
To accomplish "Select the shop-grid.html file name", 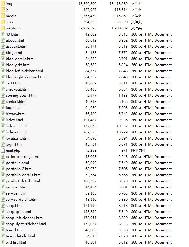I will [18, 212].
